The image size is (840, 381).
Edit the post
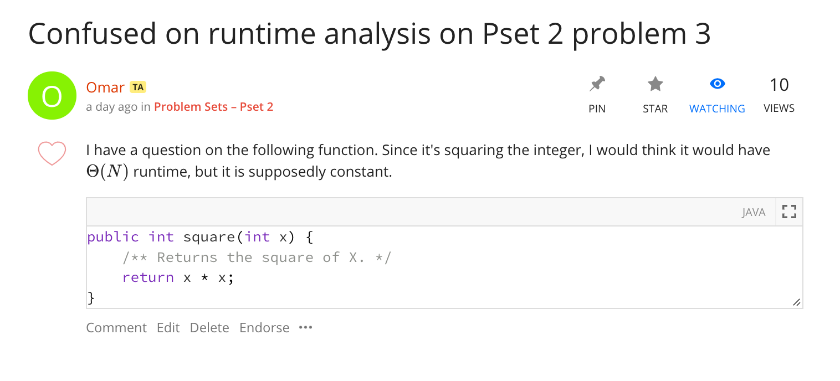coord(168,328)
